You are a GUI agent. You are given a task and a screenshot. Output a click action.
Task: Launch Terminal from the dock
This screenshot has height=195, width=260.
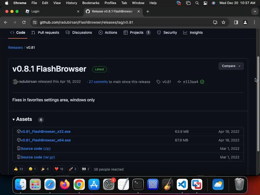[x=138, y=184]
